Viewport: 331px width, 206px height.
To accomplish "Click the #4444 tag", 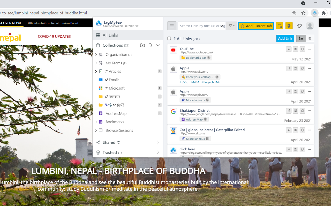I will (195, 82).
